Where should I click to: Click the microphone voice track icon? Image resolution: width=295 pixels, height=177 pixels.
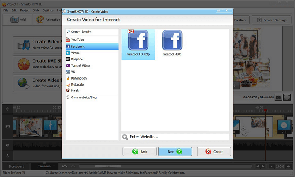coord(7,156)
